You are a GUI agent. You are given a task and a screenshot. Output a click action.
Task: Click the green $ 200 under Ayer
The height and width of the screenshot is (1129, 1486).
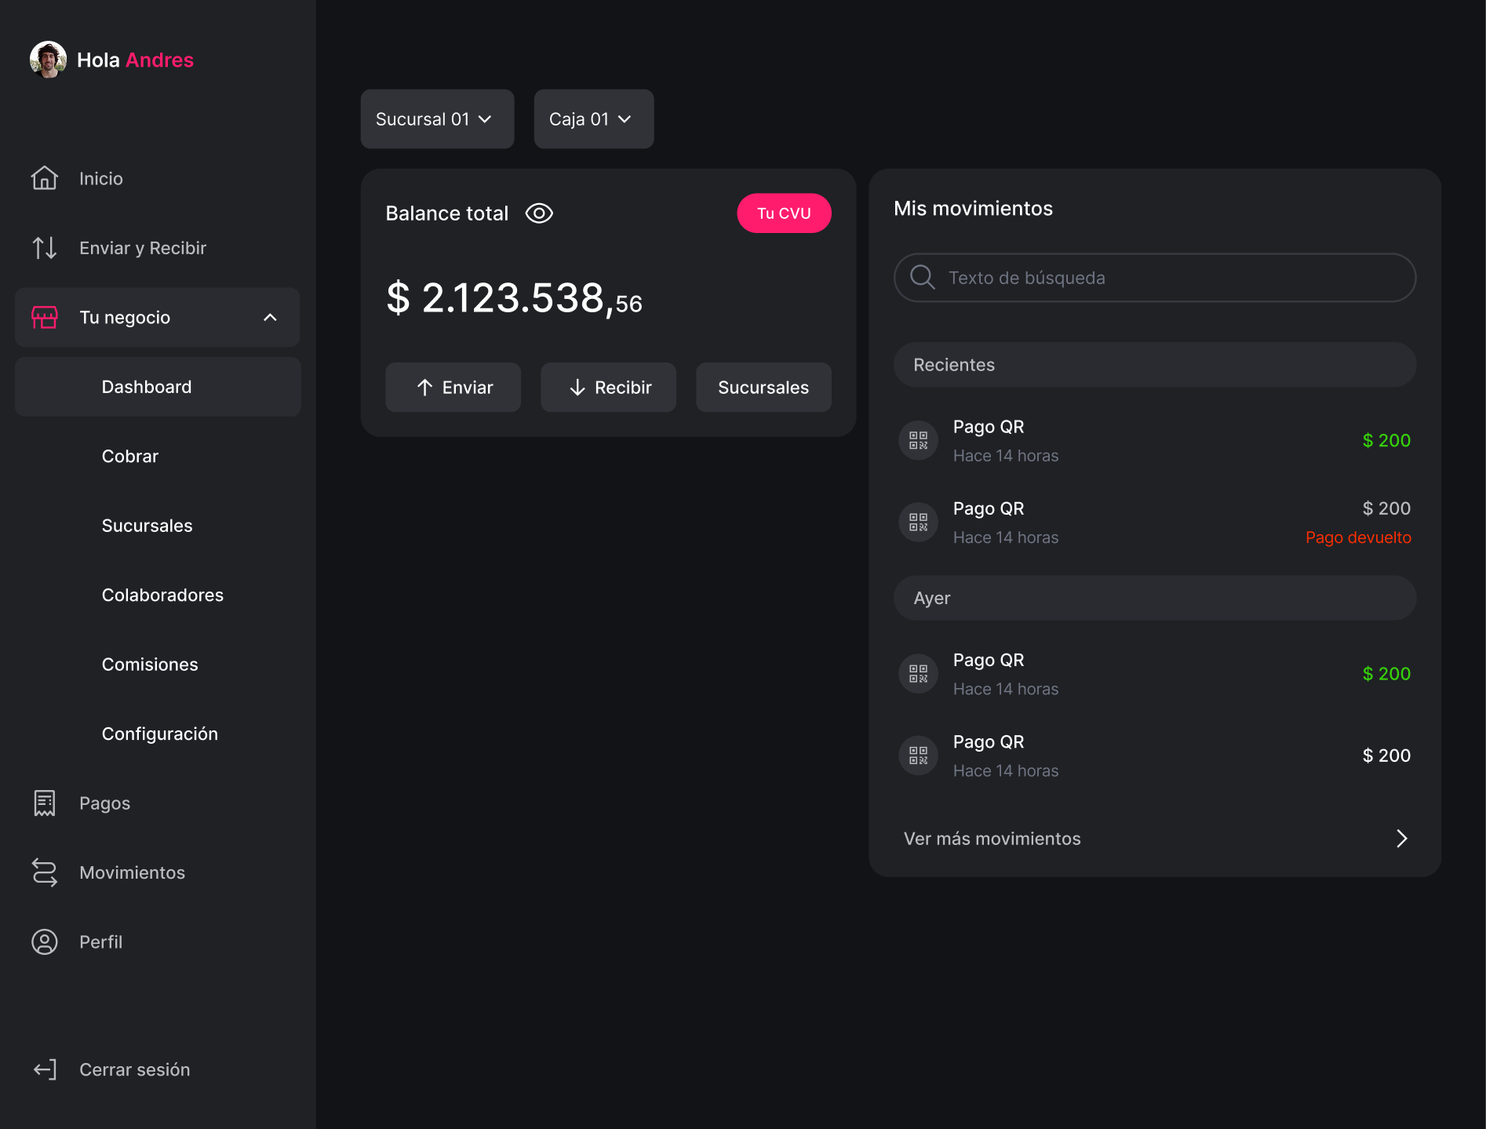[x=1386, y=674]
